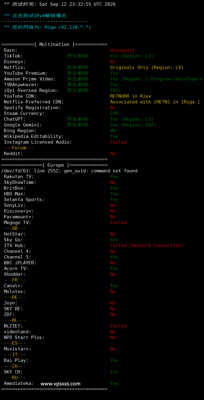The height and width of the screenshot is (400, 204).
Task: Click Bing Region WW value
Action: coord(113,131)
